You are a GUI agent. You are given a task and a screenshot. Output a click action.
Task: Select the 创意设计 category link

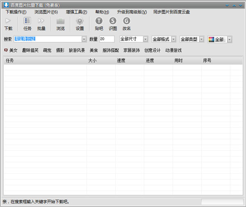[x=153, y=50]
